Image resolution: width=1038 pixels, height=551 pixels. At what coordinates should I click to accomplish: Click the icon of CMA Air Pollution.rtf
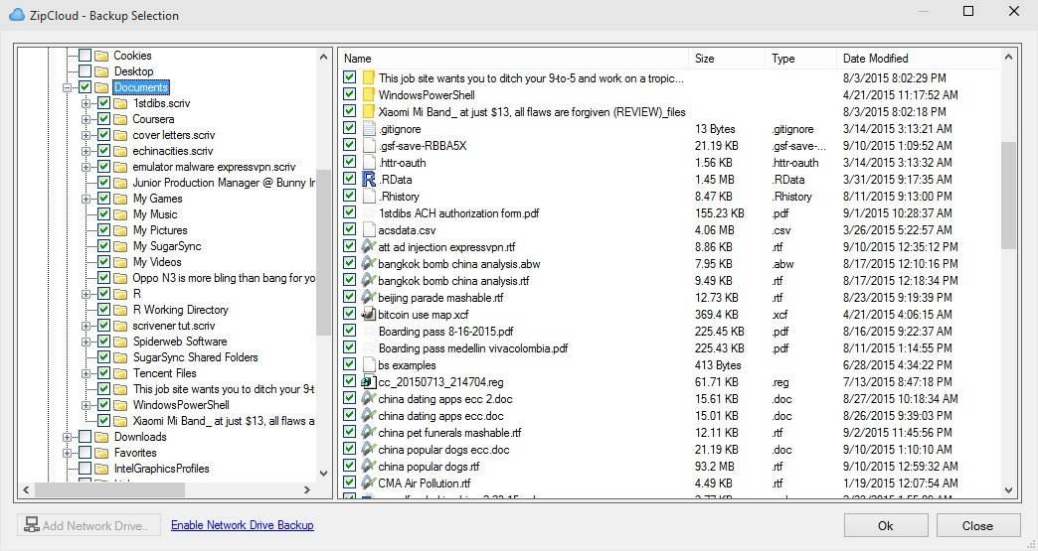pyautogui.click(x=369, y=482)
